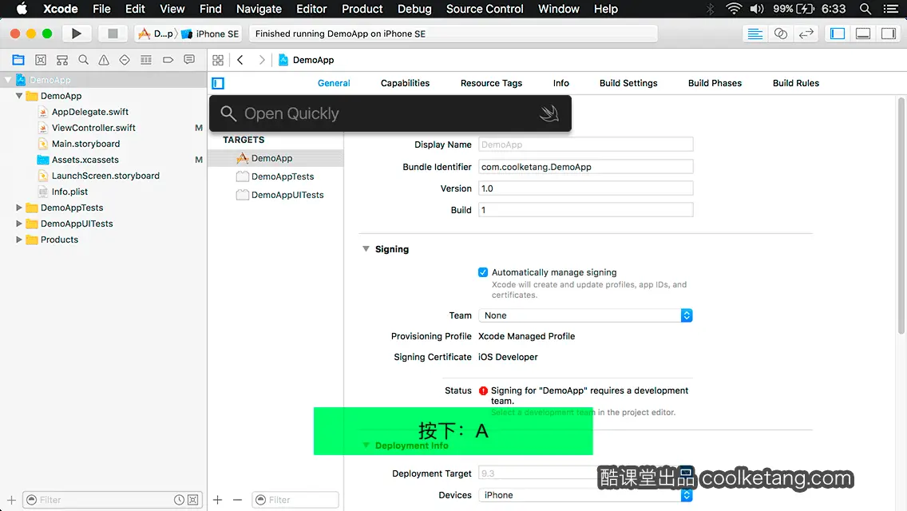907x511 pixels.
Task: Switch to Standard editor
Action: point(755,34)
